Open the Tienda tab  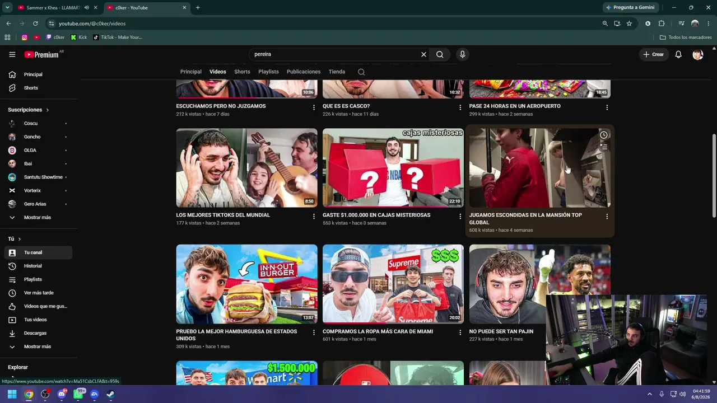[337, 72]
